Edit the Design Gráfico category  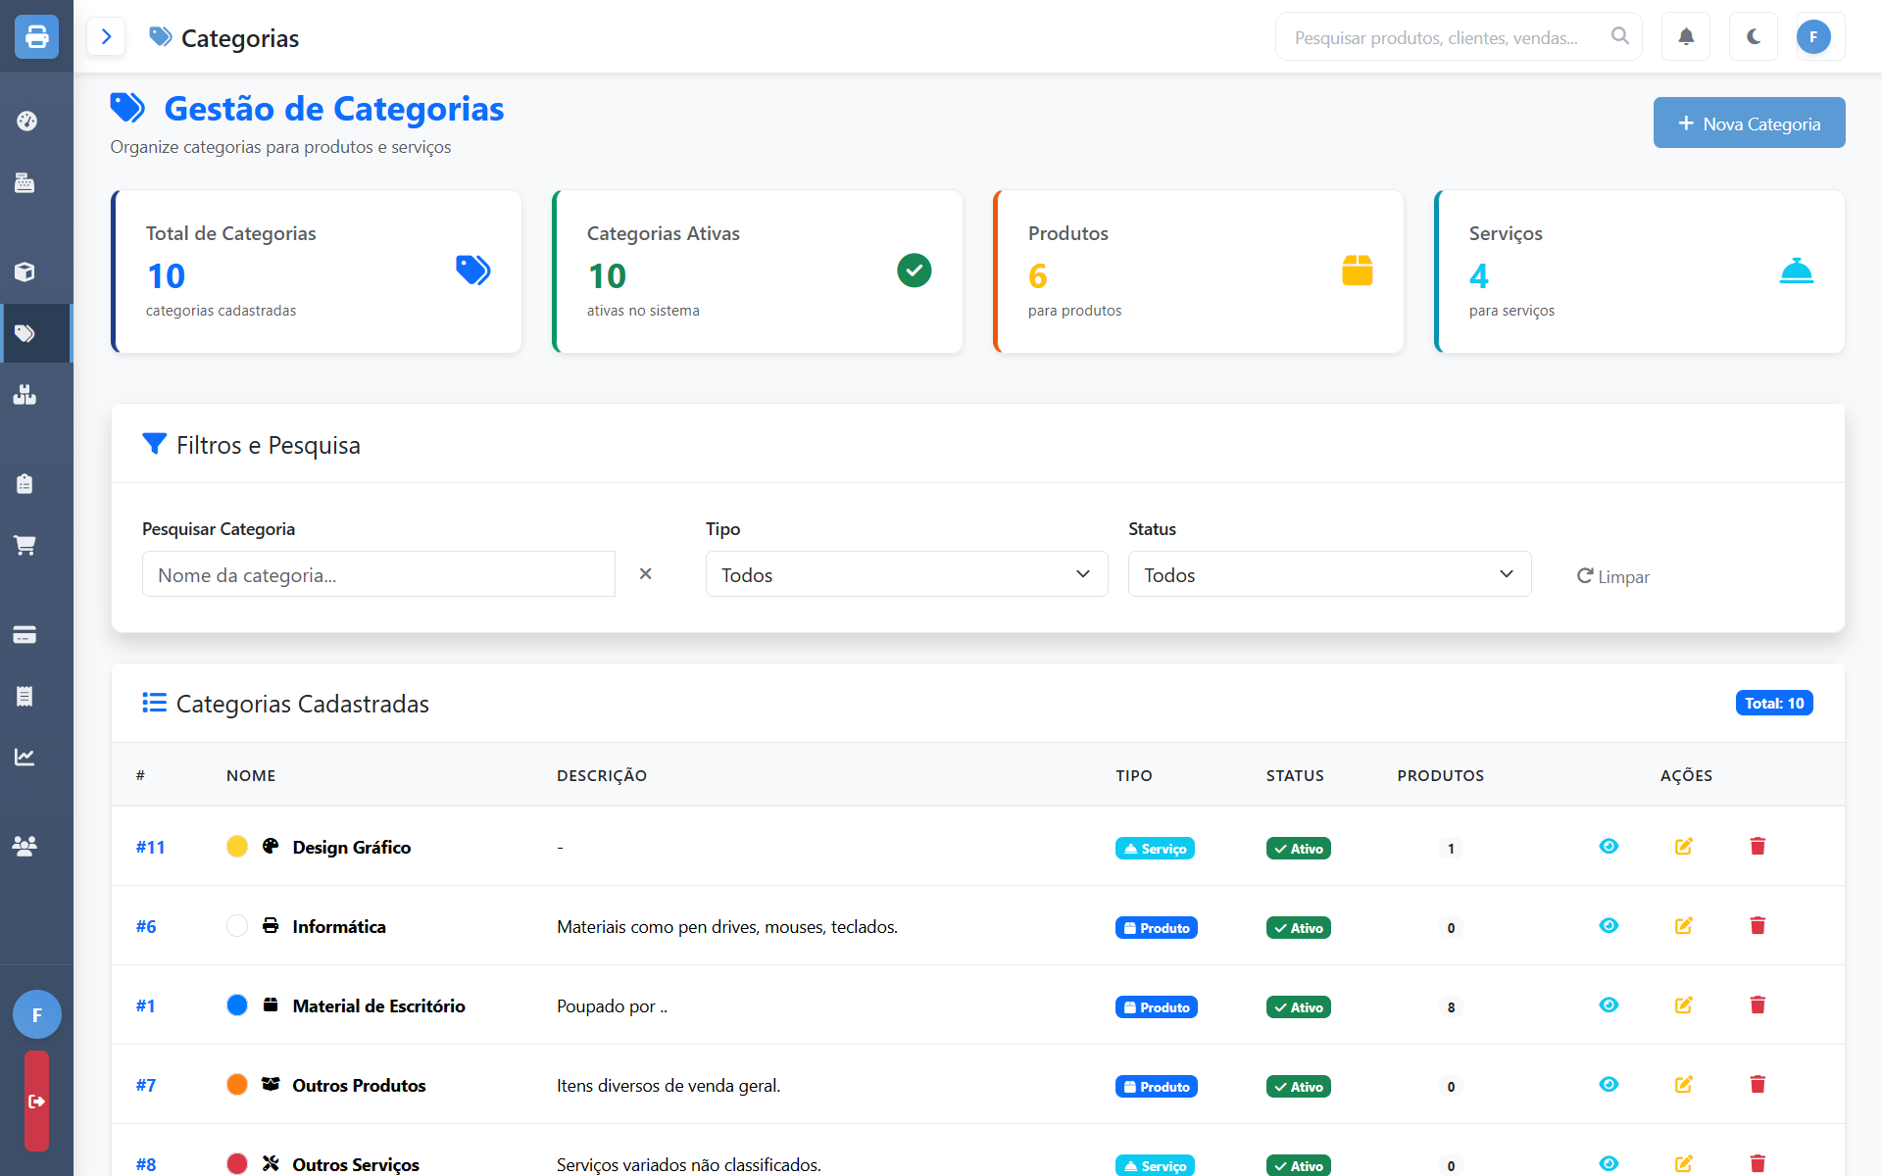click(x=1684, y=847)
